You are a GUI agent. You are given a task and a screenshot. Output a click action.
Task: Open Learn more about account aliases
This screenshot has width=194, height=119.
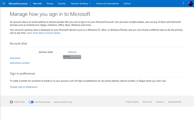44,33
